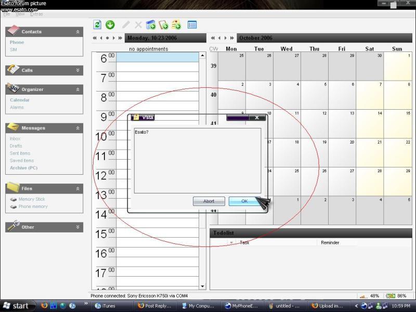Click the add new appointment icon
The width and height of the screenshot is (416, 312).
click(151, 24)
